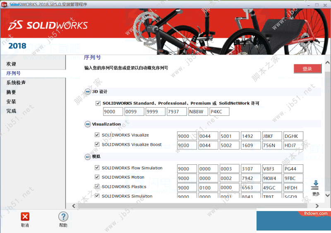Uncheck SOLIDWORKS Flow Simulation
The height and width of the screenshot is (233, 331).
tap(97, 168)
